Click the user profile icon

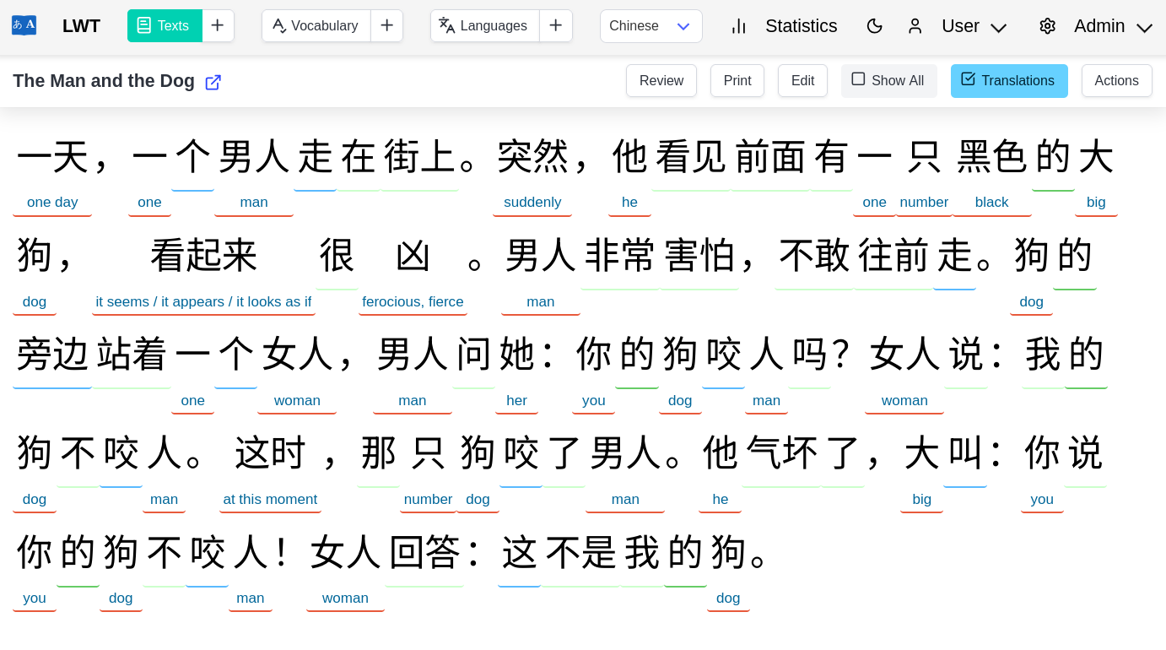pos(915,26)
